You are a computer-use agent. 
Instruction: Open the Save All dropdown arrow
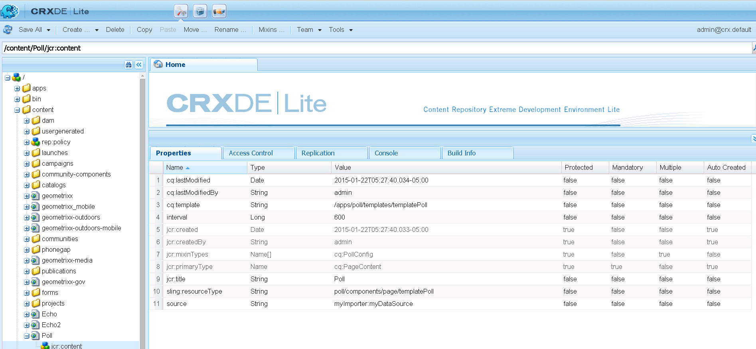click(x=49, y=30)
